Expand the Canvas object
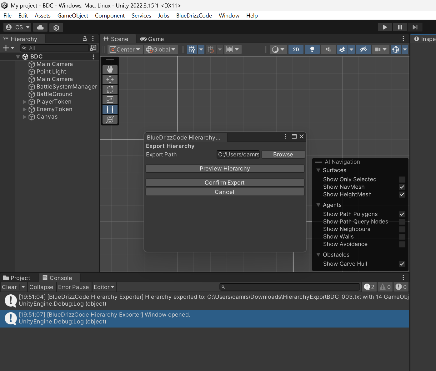436x371 pixels. (25, 117)
